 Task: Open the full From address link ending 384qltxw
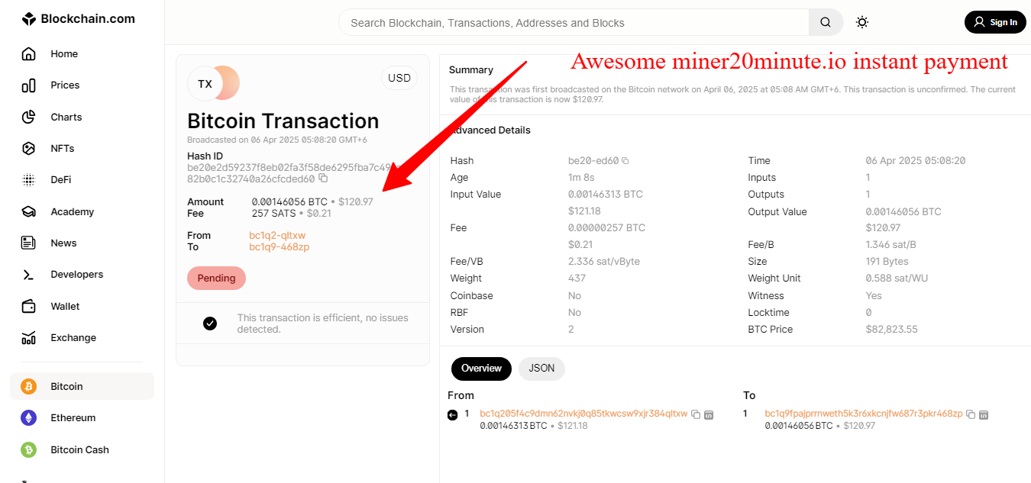(x=583, y=414)
